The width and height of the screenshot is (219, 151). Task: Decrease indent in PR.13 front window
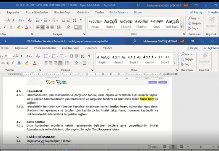coord(72,56)
